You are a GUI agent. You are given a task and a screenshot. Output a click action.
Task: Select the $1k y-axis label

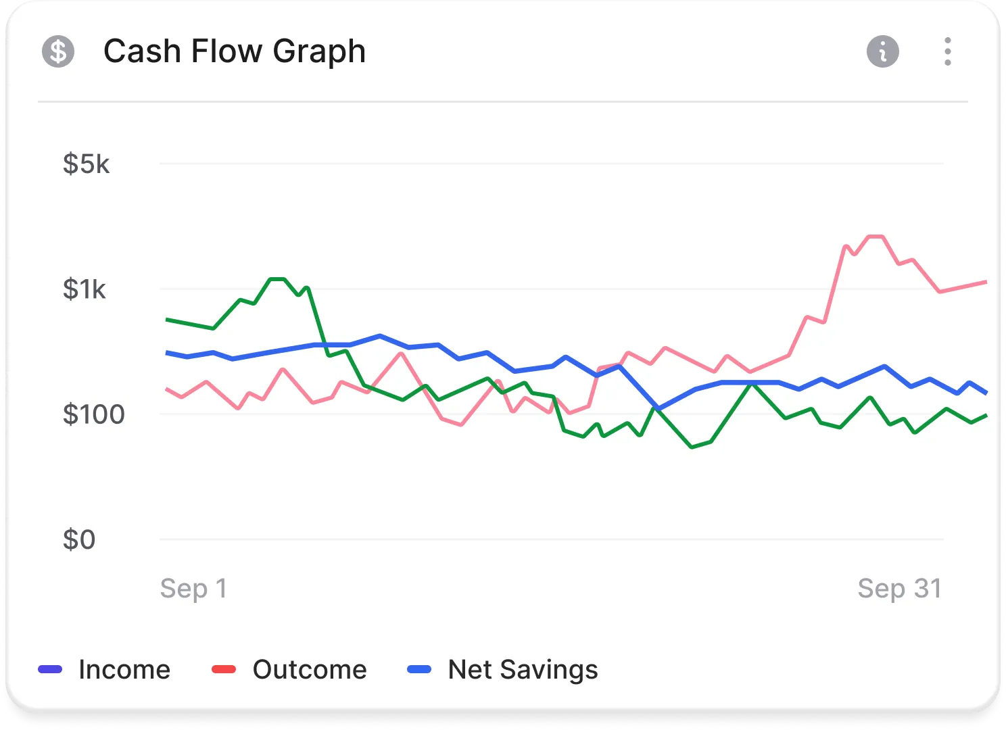point(85,289)
